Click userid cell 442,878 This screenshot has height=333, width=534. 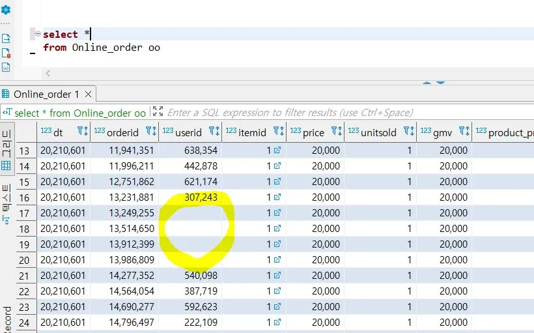pyautogui.click(x=190, y=166)
